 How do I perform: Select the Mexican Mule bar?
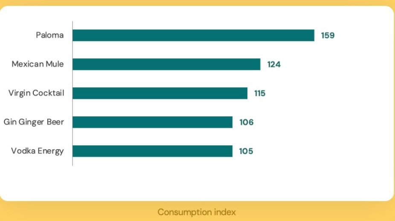click(x=166, y=64)
